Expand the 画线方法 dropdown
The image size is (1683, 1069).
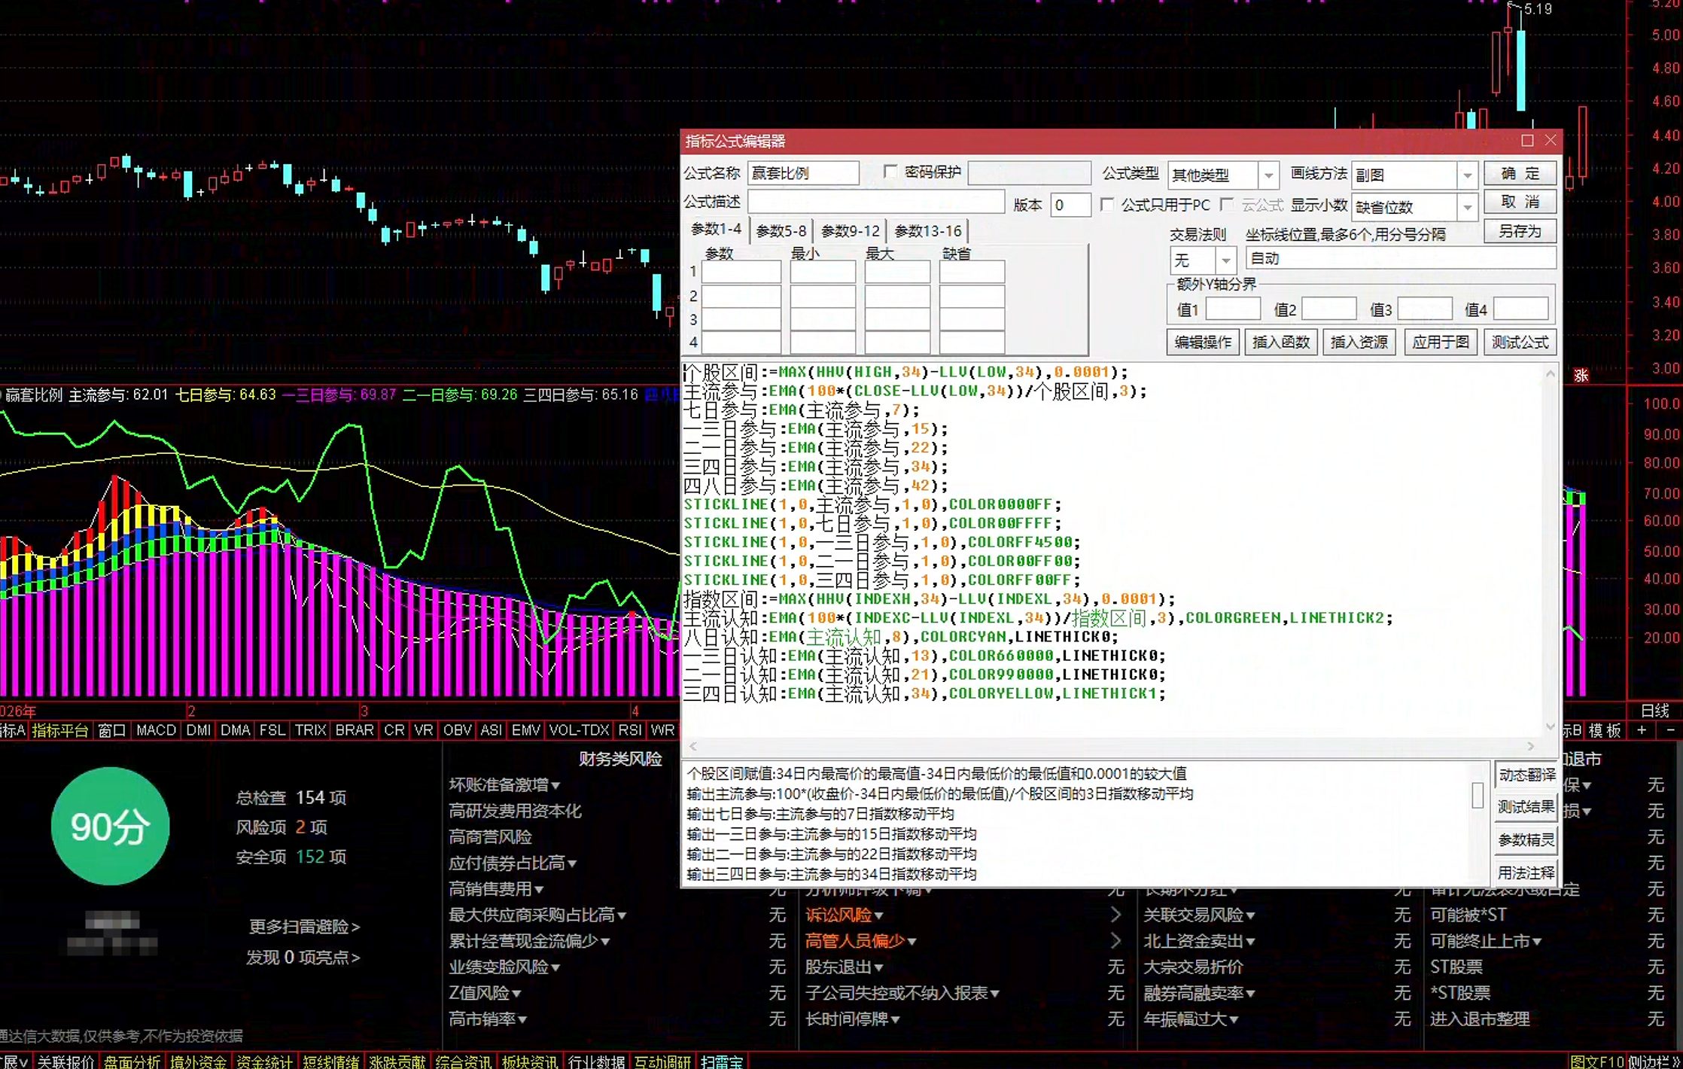1467,175
